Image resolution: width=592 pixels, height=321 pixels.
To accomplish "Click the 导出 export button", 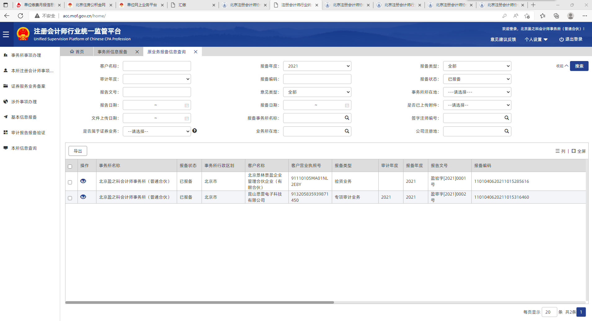I will 78,151.
